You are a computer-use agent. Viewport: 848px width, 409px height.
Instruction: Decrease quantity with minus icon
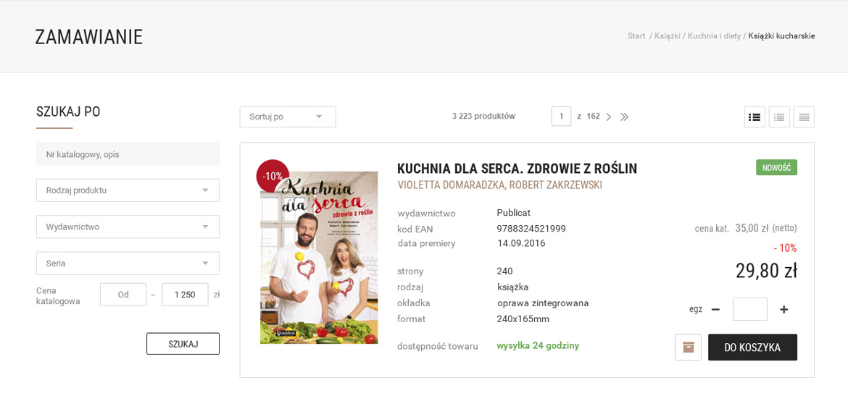coord(715,310)
